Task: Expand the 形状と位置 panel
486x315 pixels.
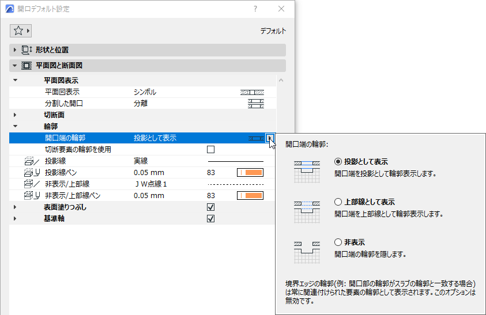Action: point(14,50)
